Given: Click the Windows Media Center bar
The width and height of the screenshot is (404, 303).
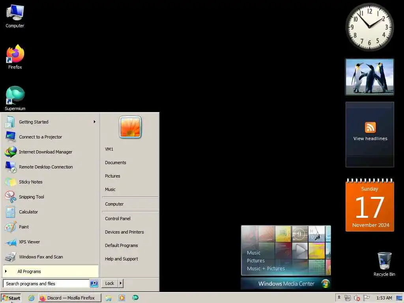Looking at the screenshot, I should [x=286, y=284].
